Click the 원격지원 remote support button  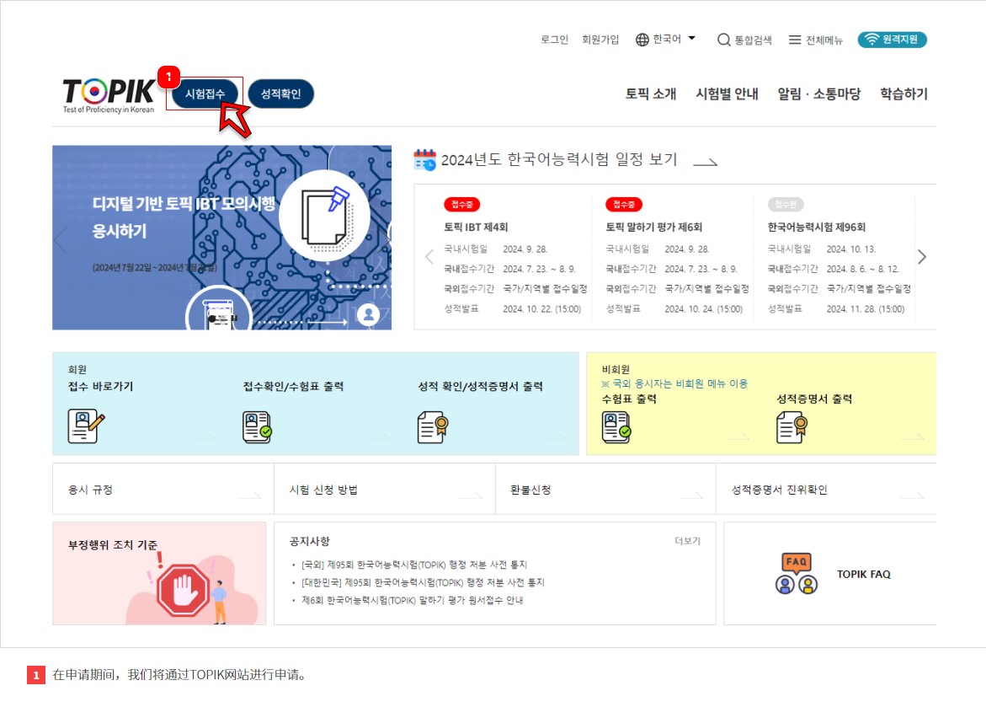point(892,40)
